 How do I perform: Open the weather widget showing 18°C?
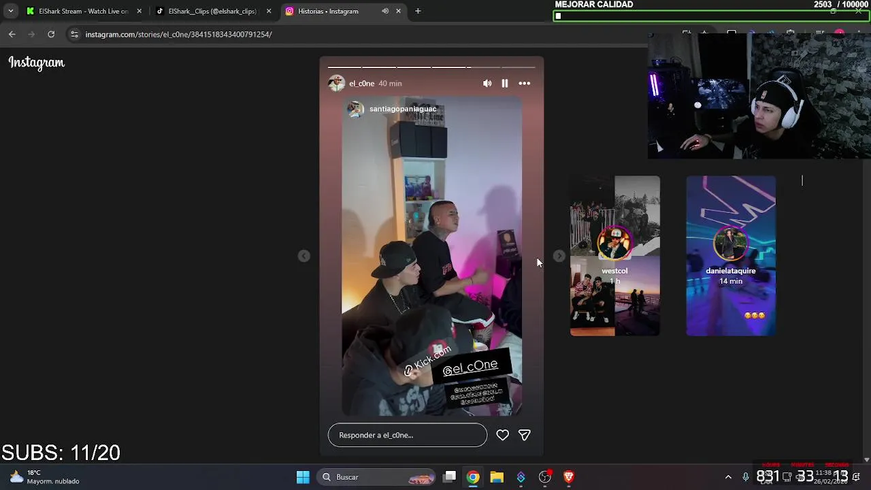pyautogui.click(x=45, y=477)
